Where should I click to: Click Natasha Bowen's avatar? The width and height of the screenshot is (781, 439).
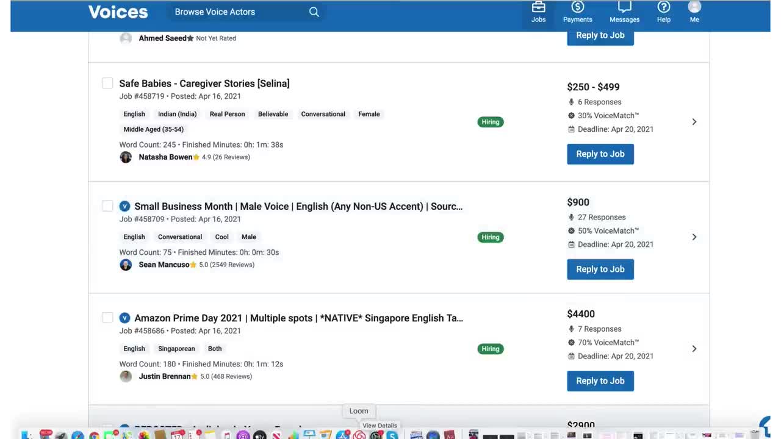pos(126,157)
